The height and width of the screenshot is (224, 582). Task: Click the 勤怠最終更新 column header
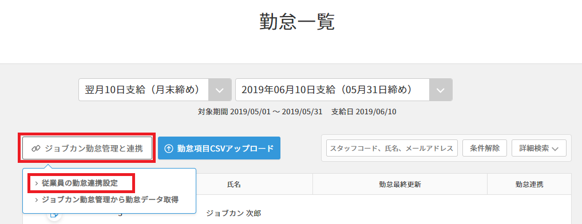tap(400, 185)
